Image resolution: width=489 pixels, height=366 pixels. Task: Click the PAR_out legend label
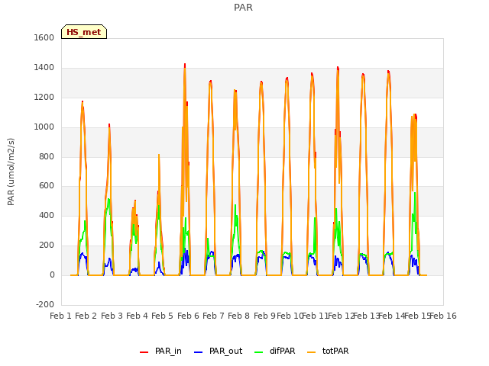tap(226, 351)
